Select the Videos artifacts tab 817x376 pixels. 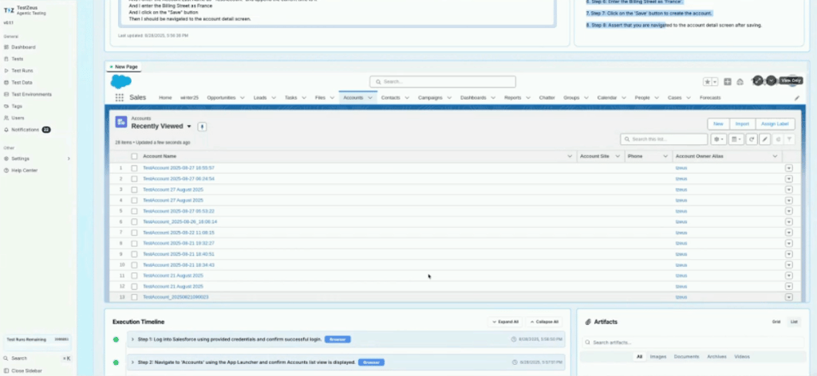[742, 357]
